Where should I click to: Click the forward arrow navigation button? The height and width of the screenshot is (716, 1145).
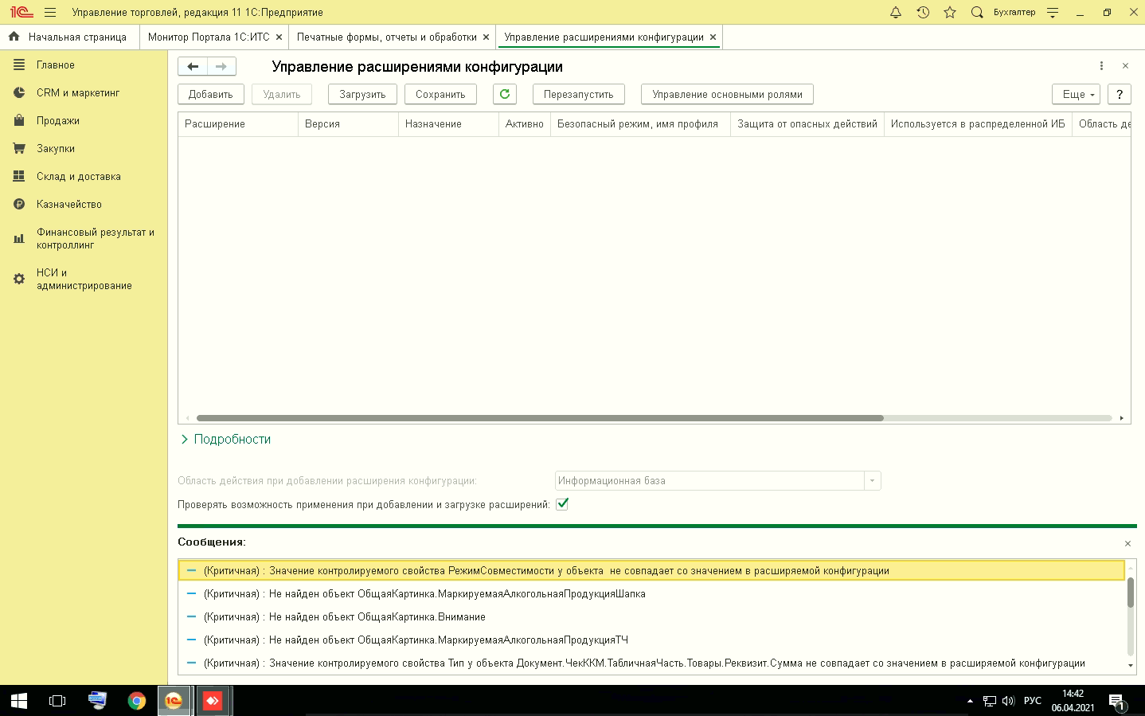pyautogui.click(x=221, y=67)
